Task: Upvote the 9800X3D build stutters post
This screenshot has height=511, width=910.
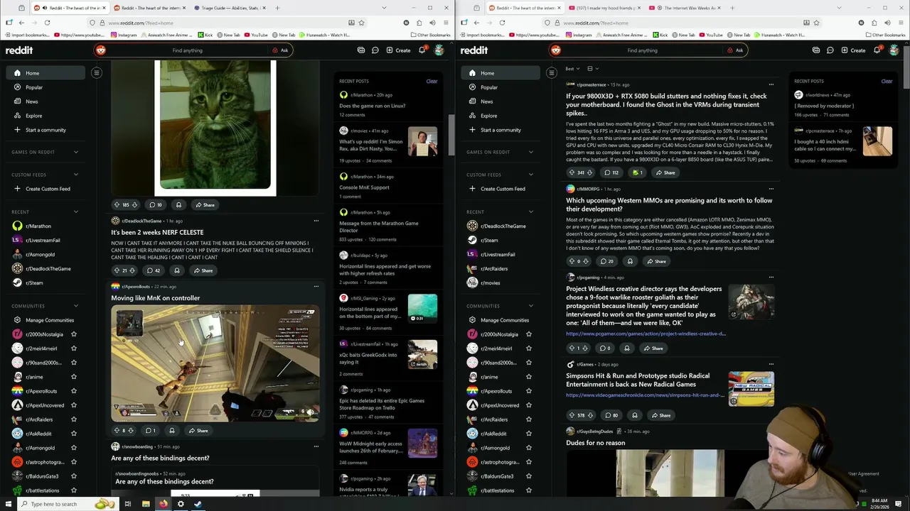Action: (572, 172)
